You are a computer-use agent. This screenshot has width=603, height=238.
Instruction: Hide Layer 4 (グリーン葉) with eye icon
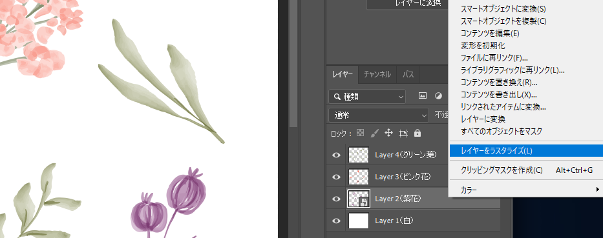tap(337, 155)
